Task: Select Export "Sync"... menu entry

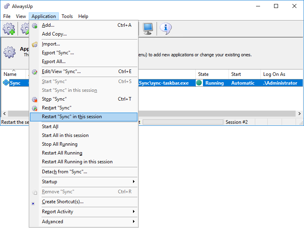Action: (x=84, y=53)
